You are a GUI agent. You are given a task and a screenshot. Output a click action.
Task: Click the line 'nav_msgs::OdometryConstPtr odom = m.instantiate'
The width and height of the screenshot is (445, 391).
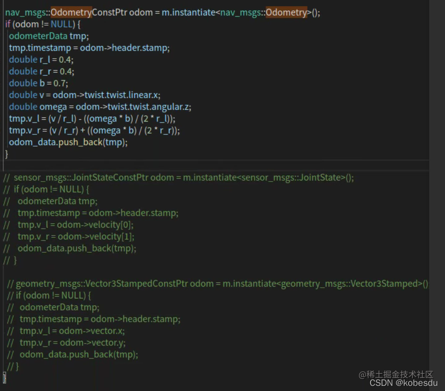(x=163, y=13)
